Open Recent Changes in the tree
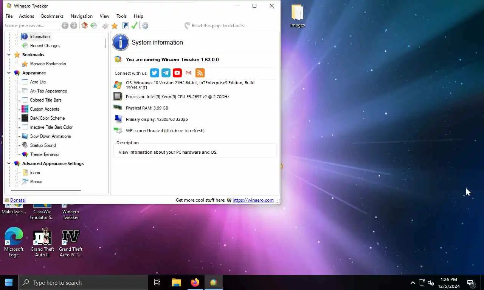This screenshot has width=484, height=290. point(45,46)
